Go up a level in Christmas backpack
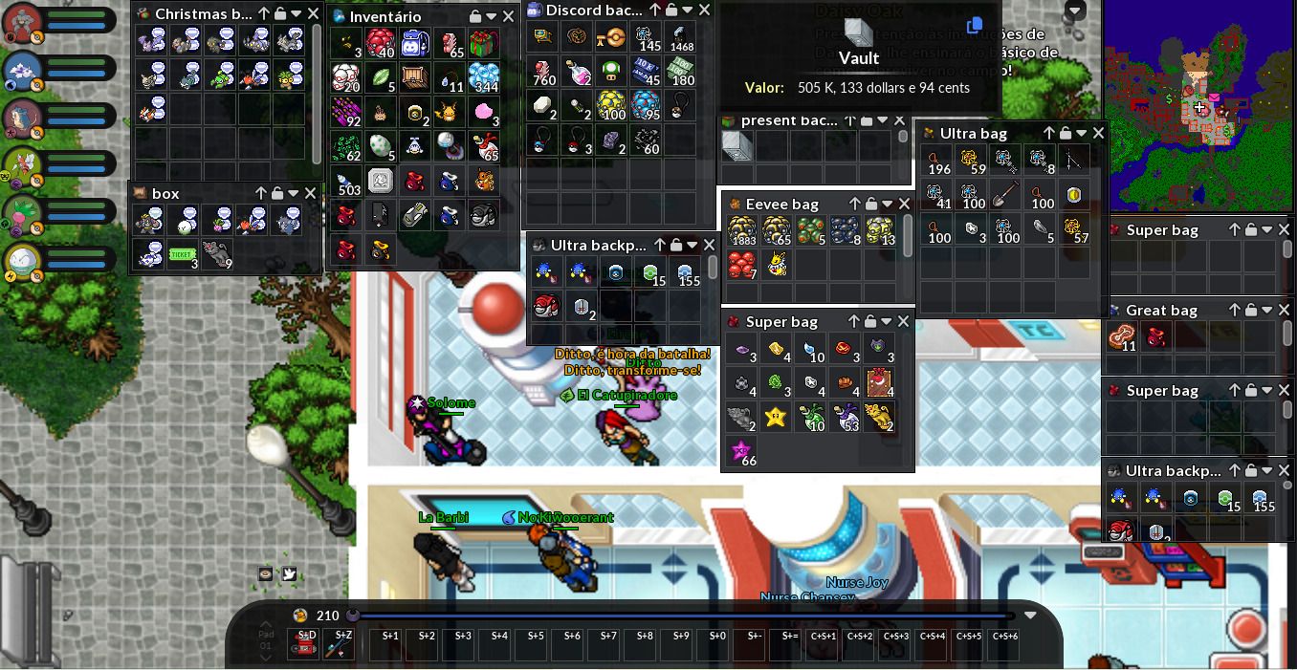The width and height of the screenshot is (1297, 670). click(263, 14)
